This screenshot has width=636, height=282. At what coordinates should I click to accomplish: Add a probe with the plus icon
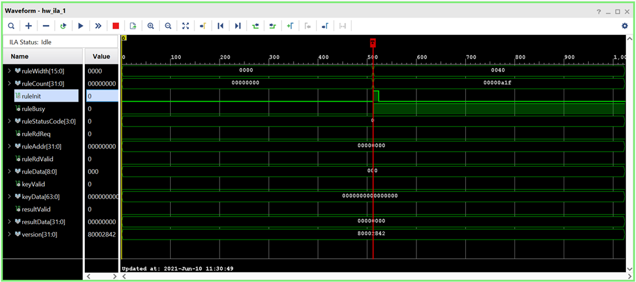coord(29,26)
